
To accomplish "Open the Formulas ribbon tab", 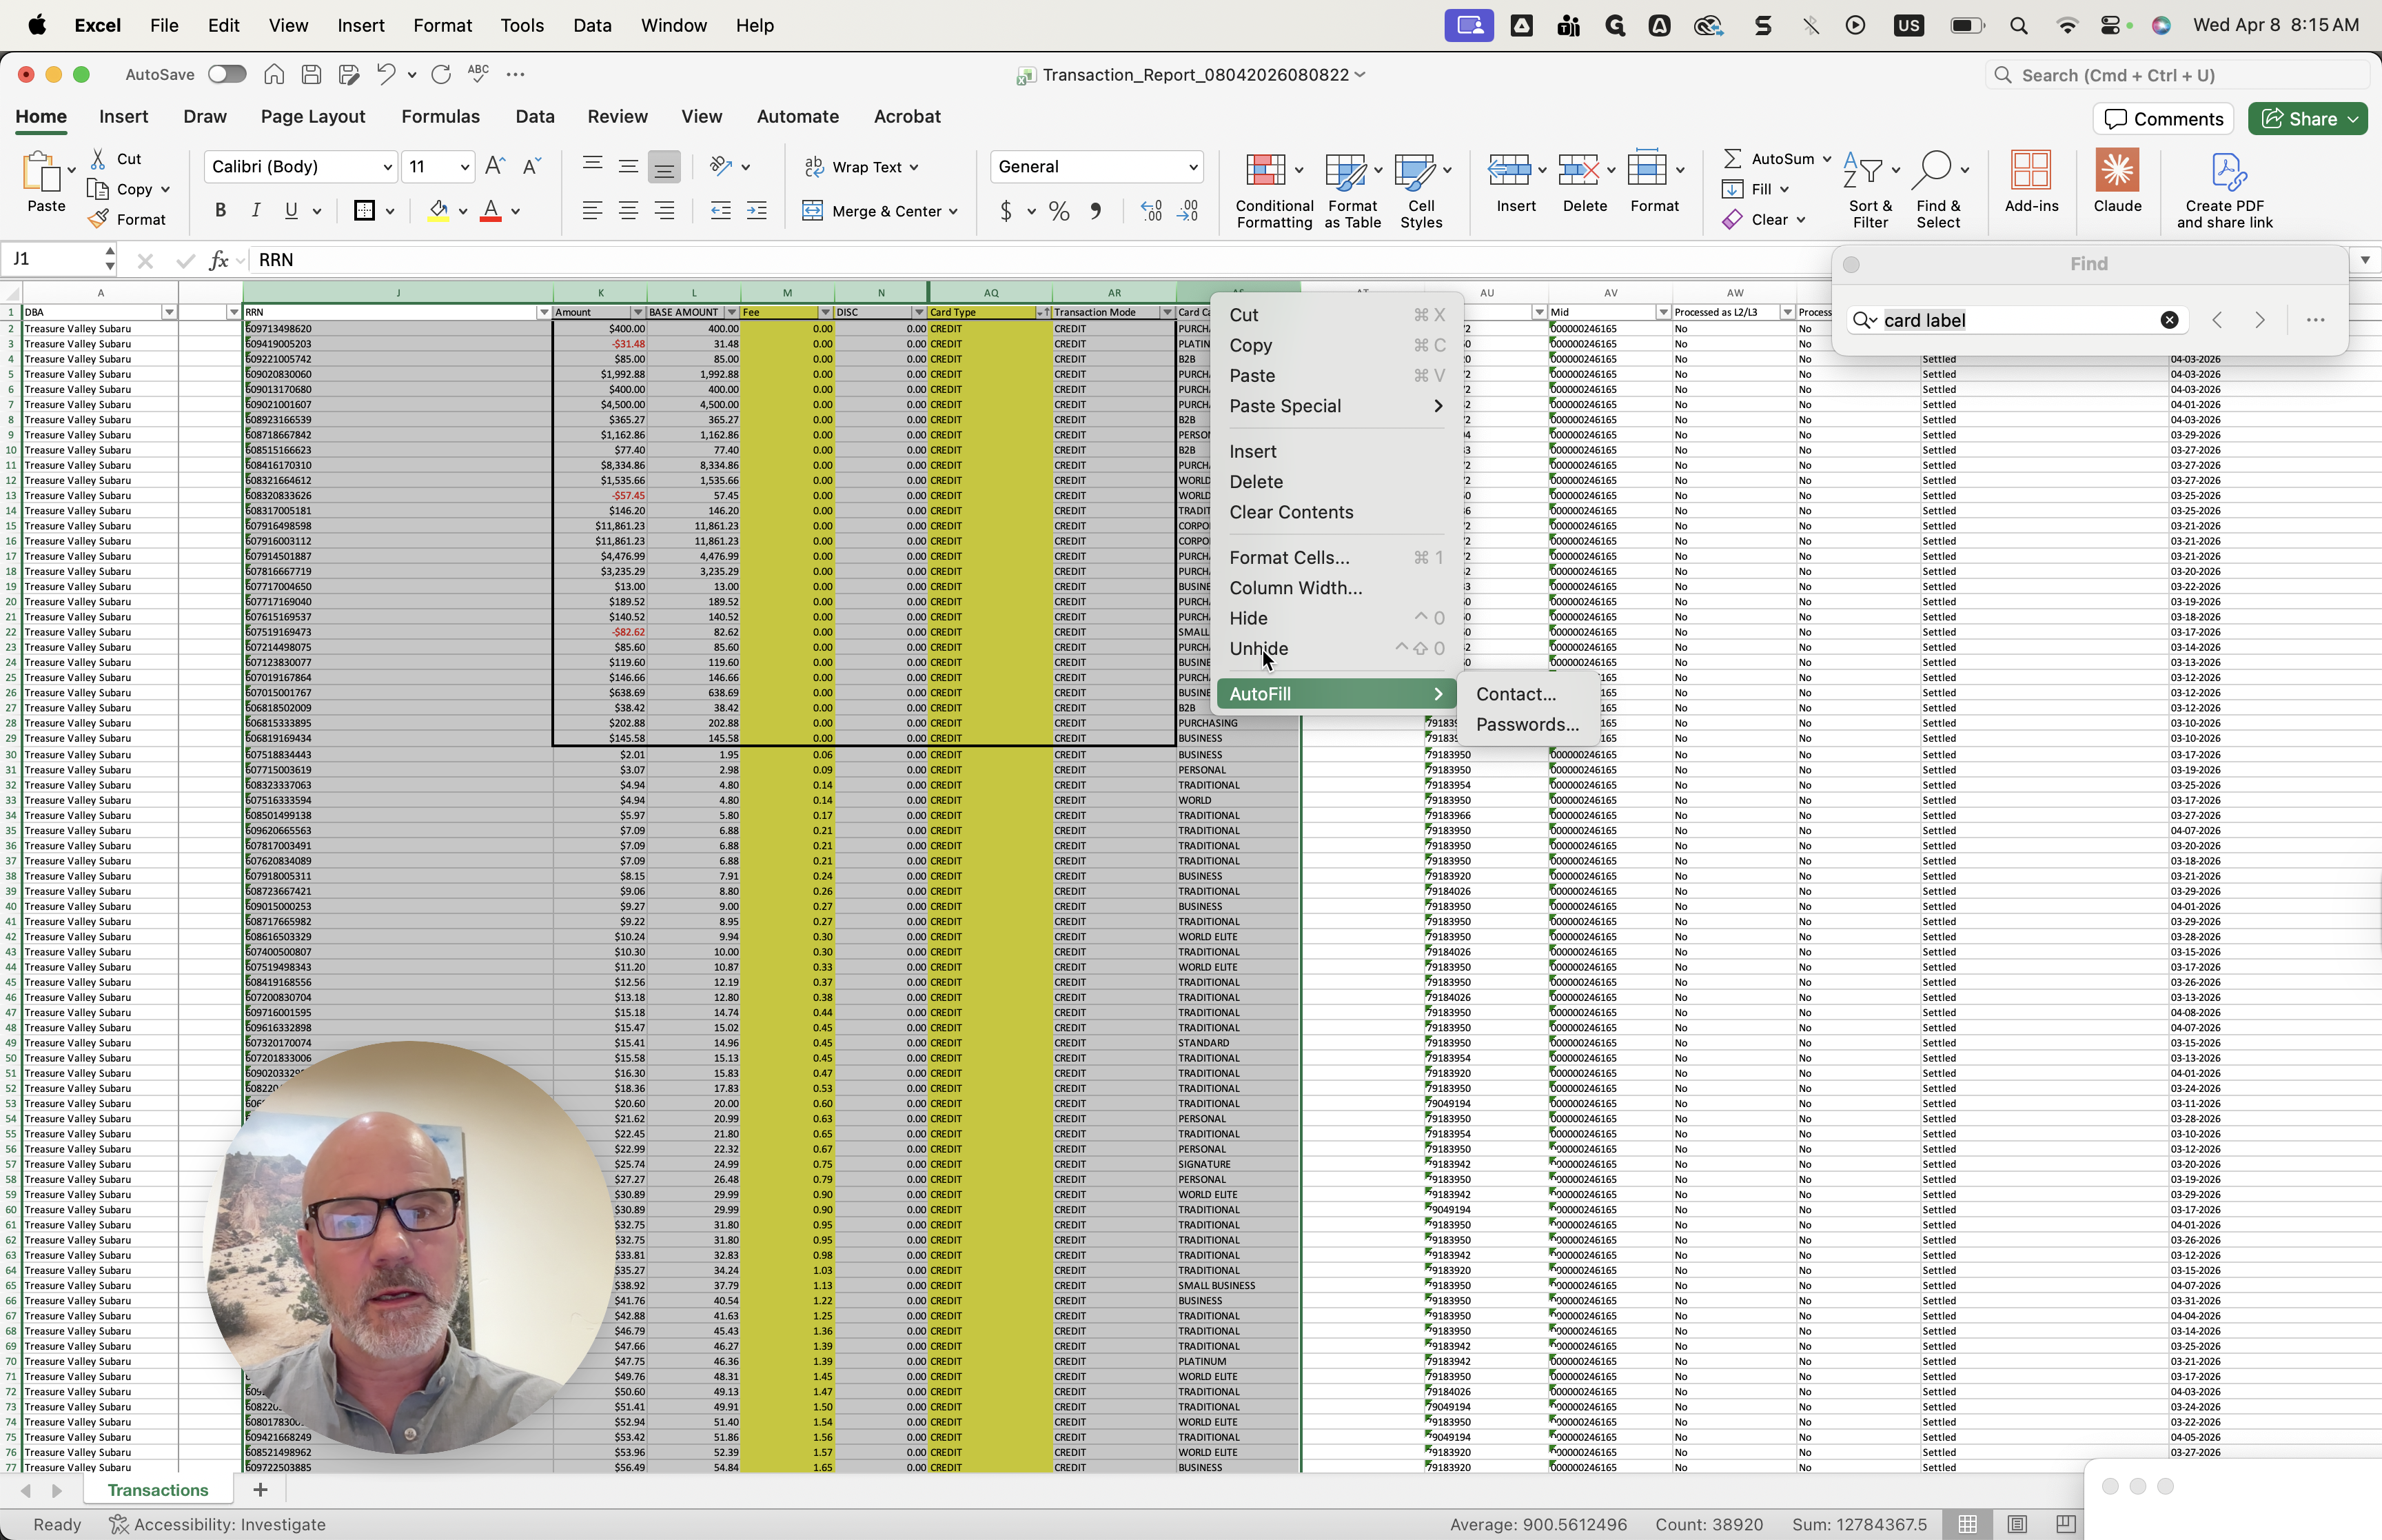I will click(440, 116).
